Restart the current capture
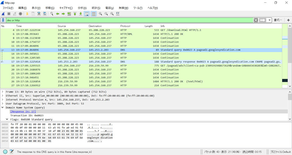The image size is (292, 155). pos(15,14)
